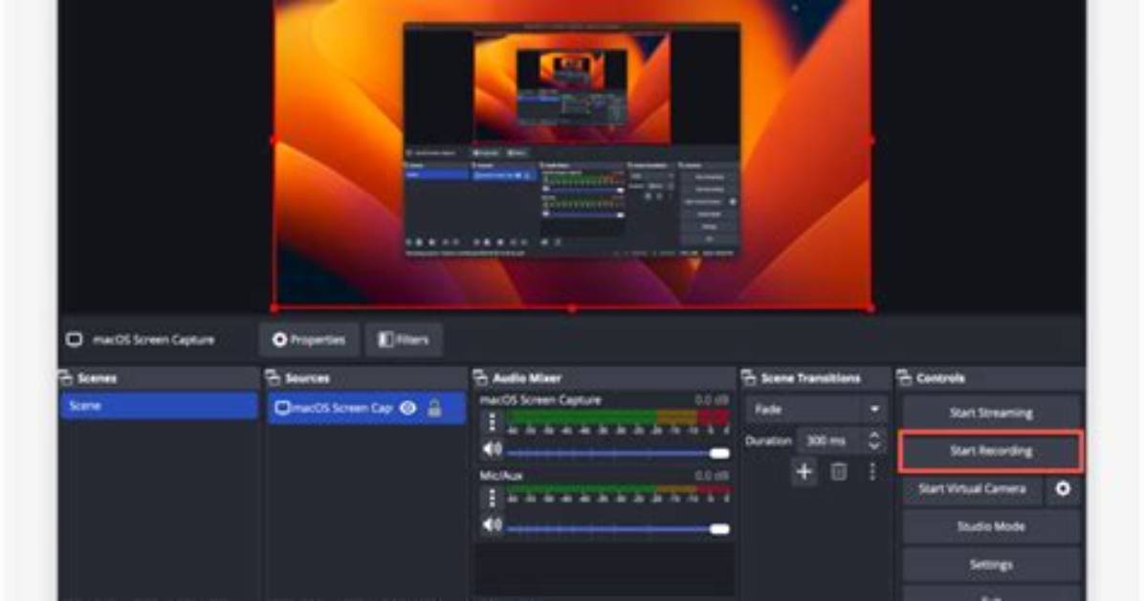1144x601 pixels.
Task: Click the Scene Transitions panel dock icon
Action: (x=749, y=378)
